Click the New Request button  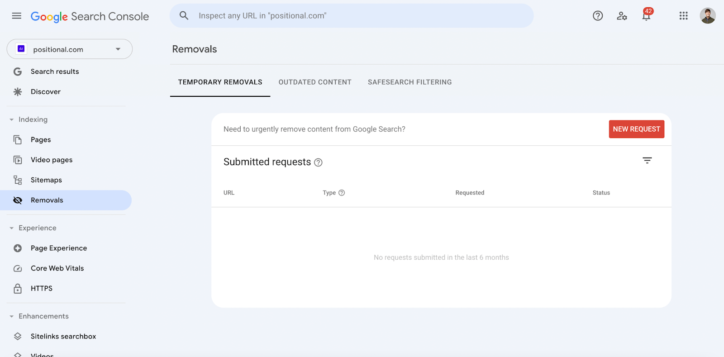pos(636,129)
